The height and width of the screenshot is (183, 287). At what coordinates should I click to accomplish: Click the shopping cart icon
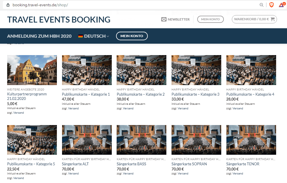point(272,19)
